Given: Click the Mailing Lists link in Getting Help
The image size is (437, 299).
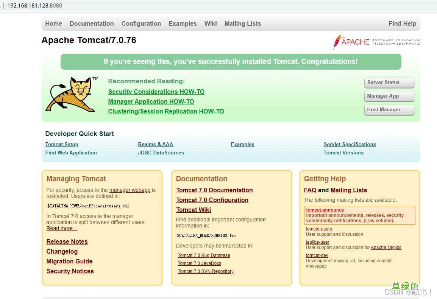Looking at the screenshot, I should [x=349, y=190].
